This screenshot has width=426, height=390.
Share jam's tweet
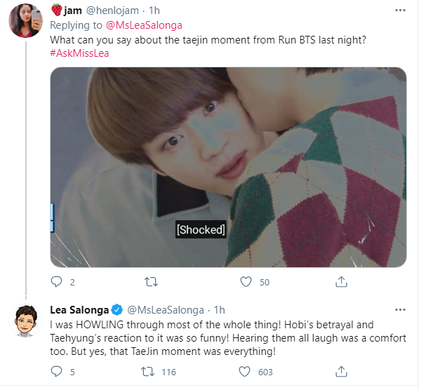coord(340,282)
